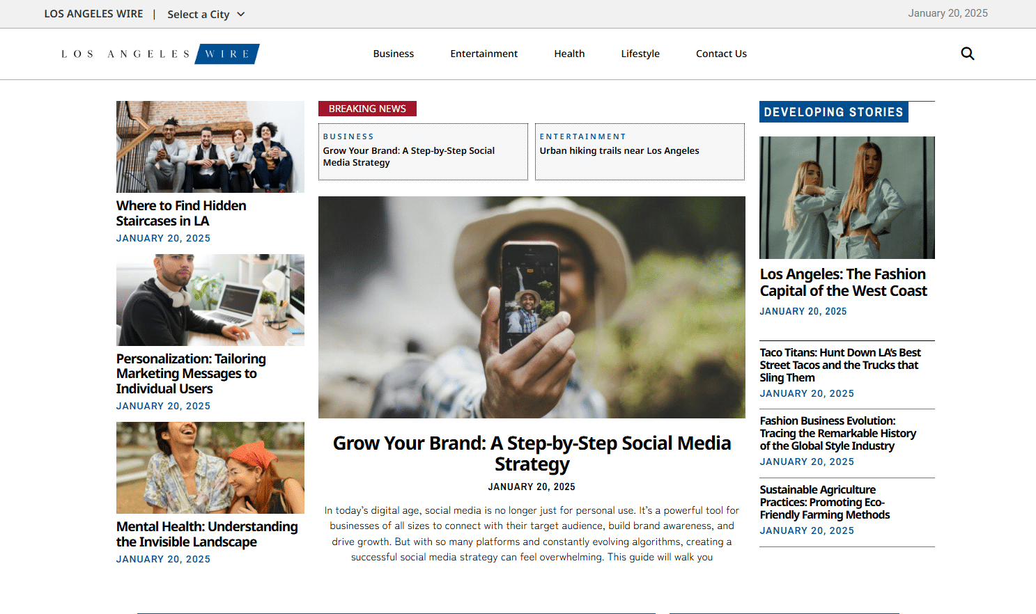Open the Contact Us page
Screen dimensions: 1036x614
(x=721, y=54)
